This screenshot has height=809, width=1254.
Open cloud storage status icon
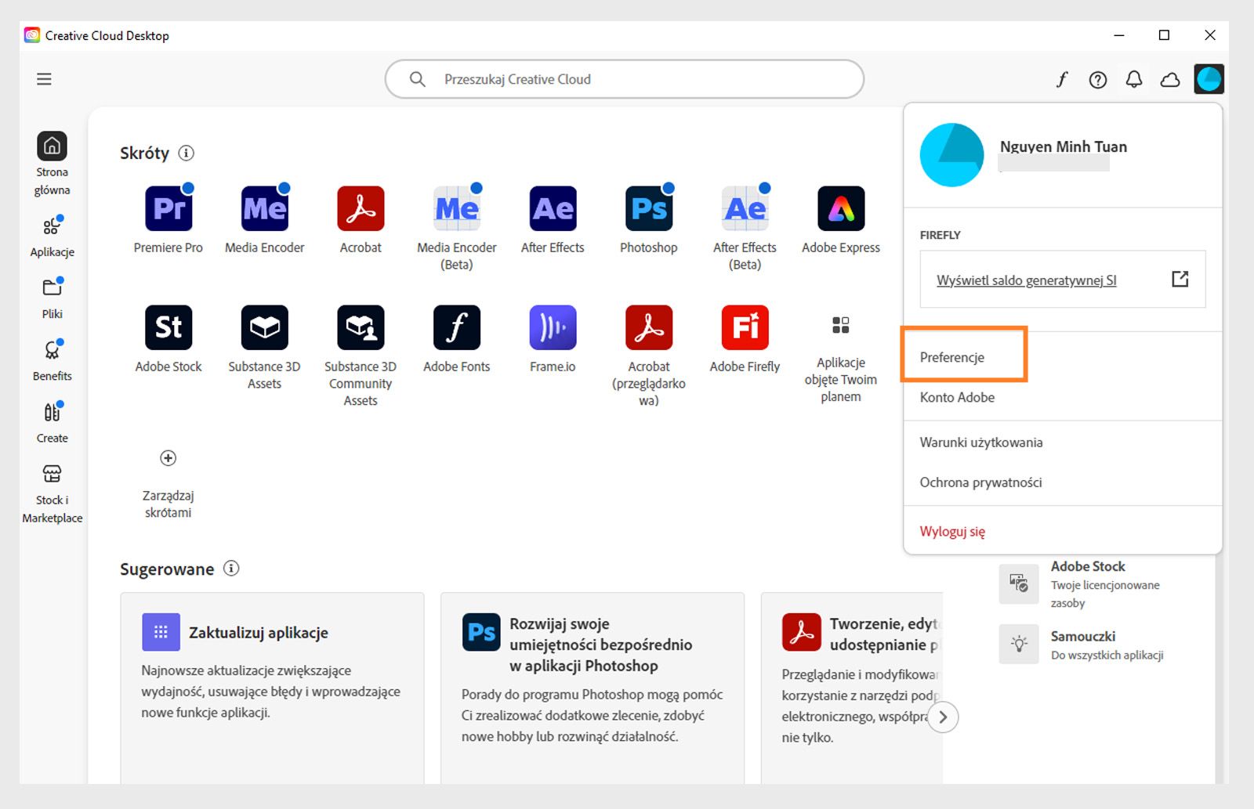(x=1169, y=79)
